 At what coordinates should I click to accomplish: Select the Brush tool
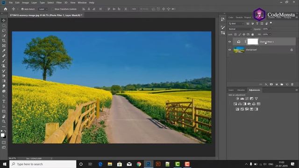(4, 61)
